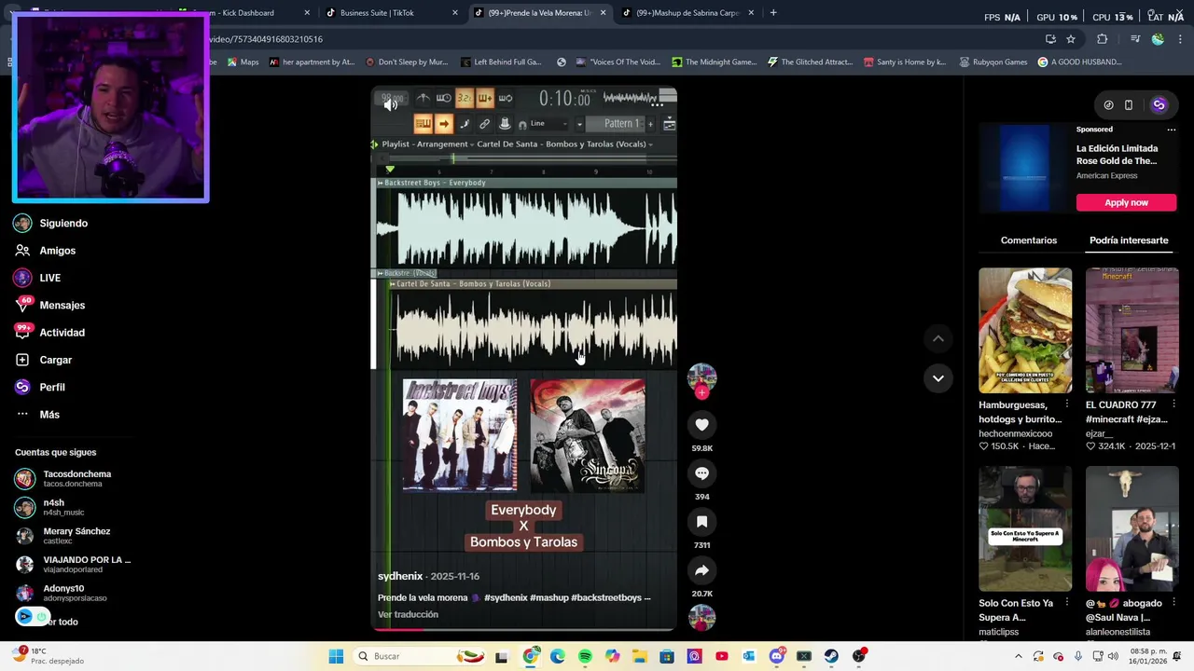This screenshot has width=1194, height=671.
Task: Open the abogado Saul Nava video thumbnail
Action: click(x=1132, y=528)
